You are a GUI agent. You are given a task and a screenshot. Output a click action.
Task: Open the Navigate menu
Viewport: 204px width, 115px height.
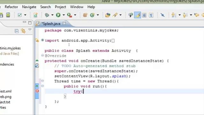(29, 7)
